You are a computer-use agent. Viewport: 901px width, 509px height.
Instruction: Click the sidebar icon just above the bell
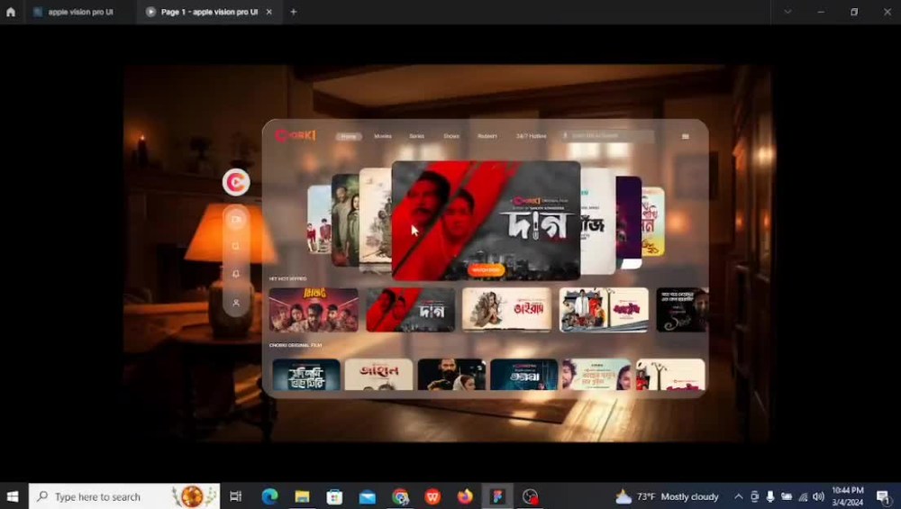point(235,246)
